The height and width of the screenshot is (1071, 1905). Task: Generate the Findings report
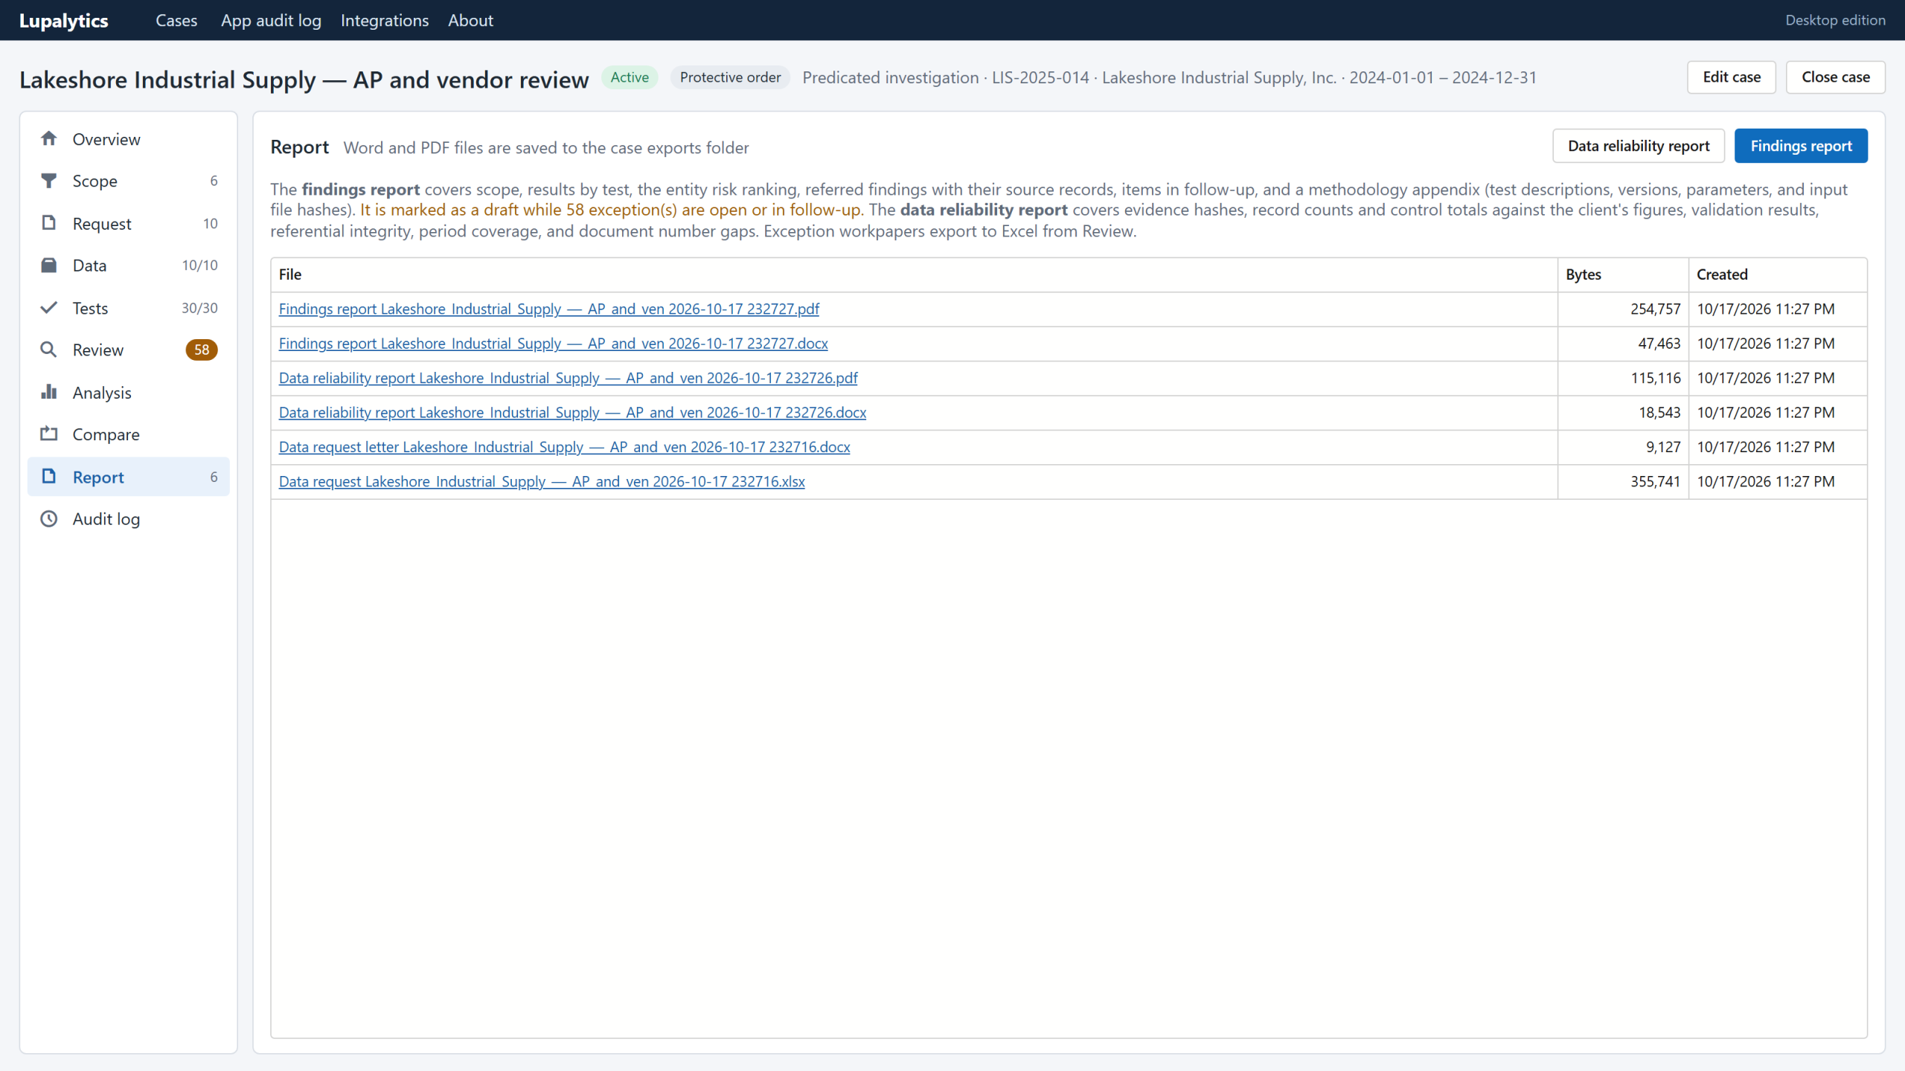1801,146
